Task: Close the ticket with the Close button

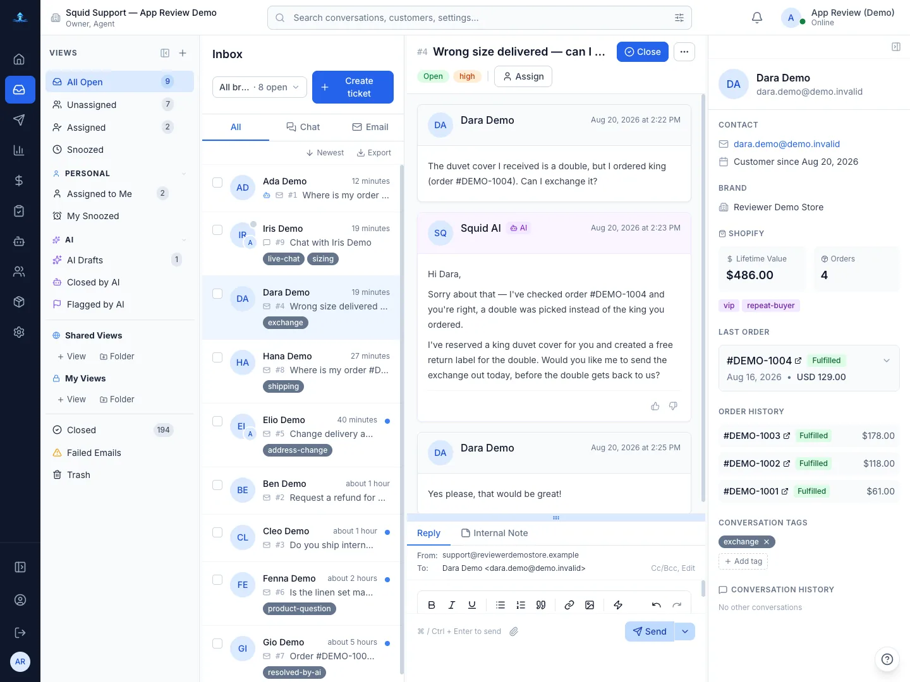Action: tap(643, 52)
